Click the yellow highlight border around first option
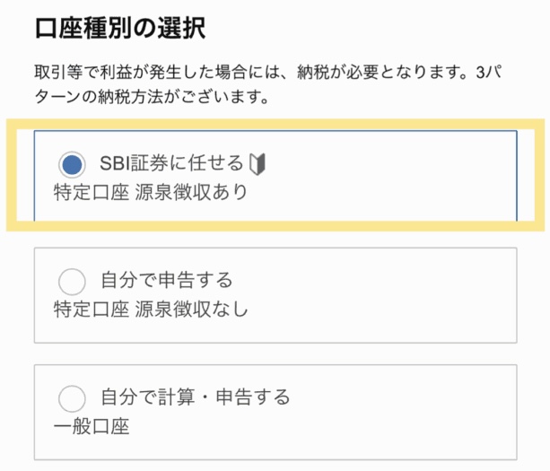 click(x=533, y=179)
